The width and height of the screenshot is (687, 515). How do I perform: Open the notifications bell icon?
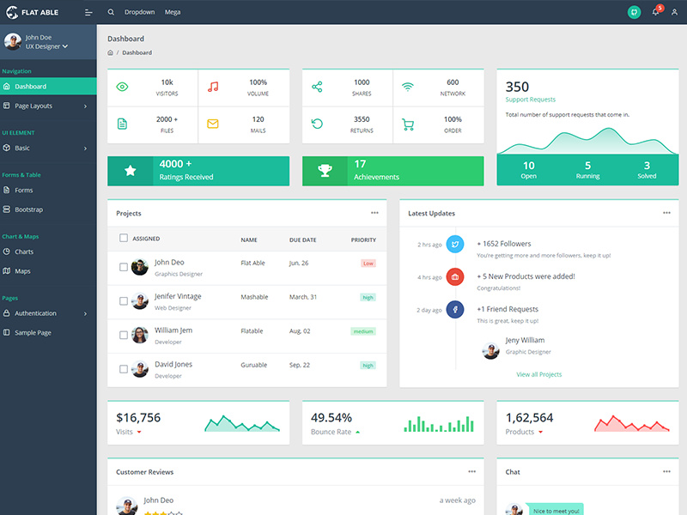[x=654, y=11]
